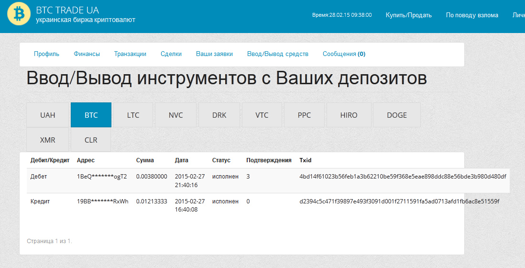525x268 pixels.
Task: Navigate to Сделки page
Action: (171, 54)
